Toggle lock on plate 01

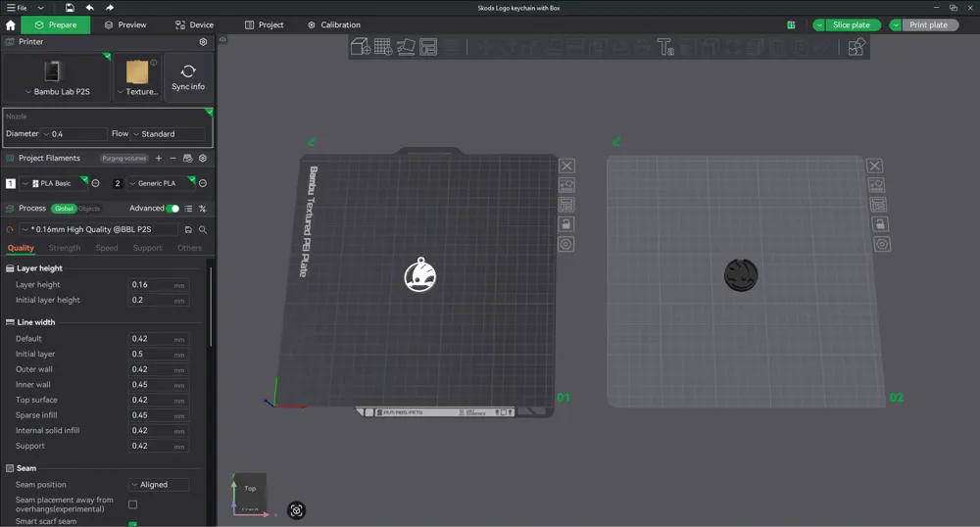coord(566,224)
